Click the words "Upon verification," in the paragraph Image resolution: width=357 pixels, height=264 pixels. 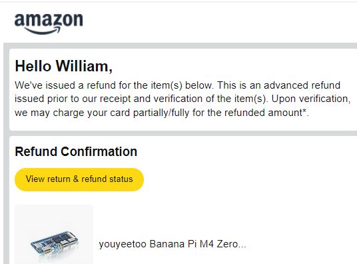pyautogui.click(x=311, y=99)
